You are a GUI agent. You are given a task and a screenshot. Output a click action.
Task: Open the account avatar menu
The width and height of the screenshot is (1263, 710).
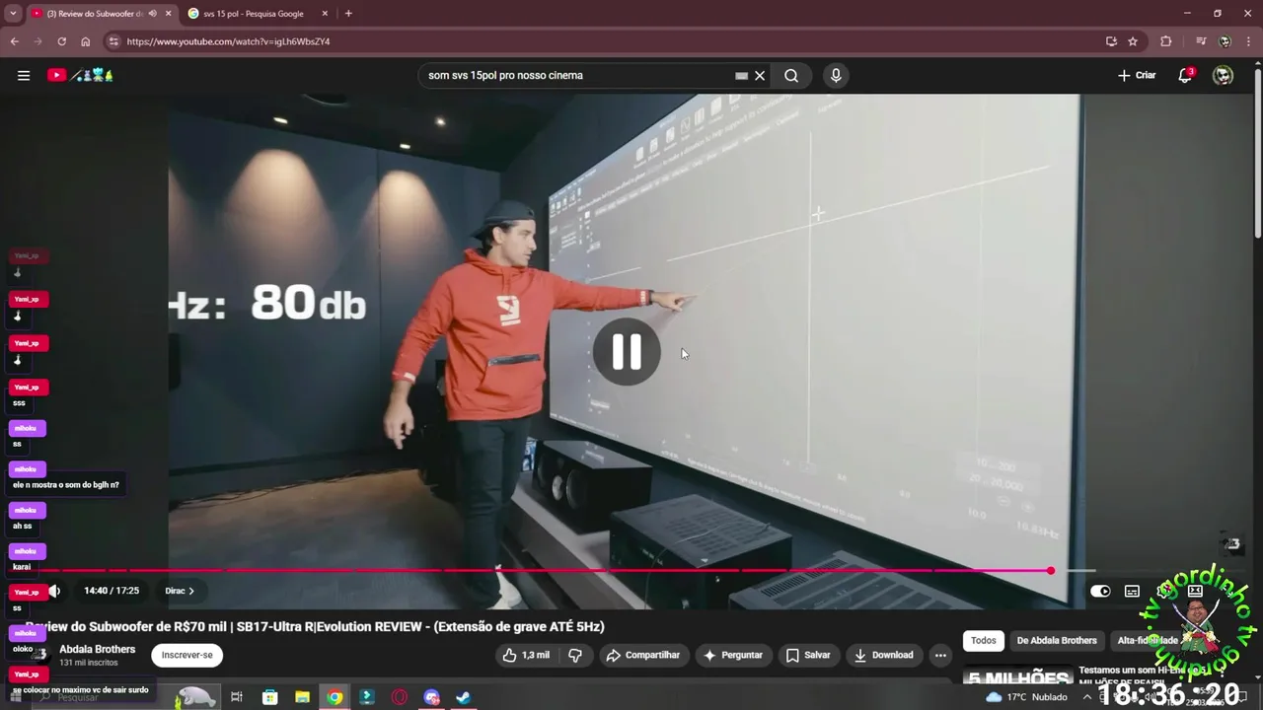tap(1223, 75)
